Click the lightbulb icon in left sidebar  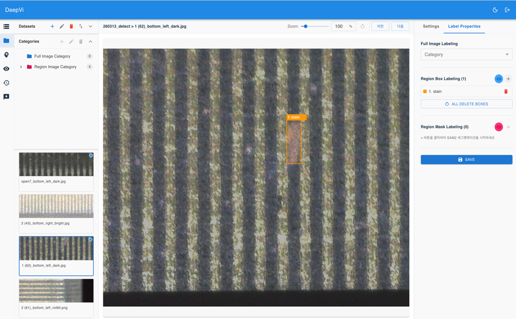6,55
